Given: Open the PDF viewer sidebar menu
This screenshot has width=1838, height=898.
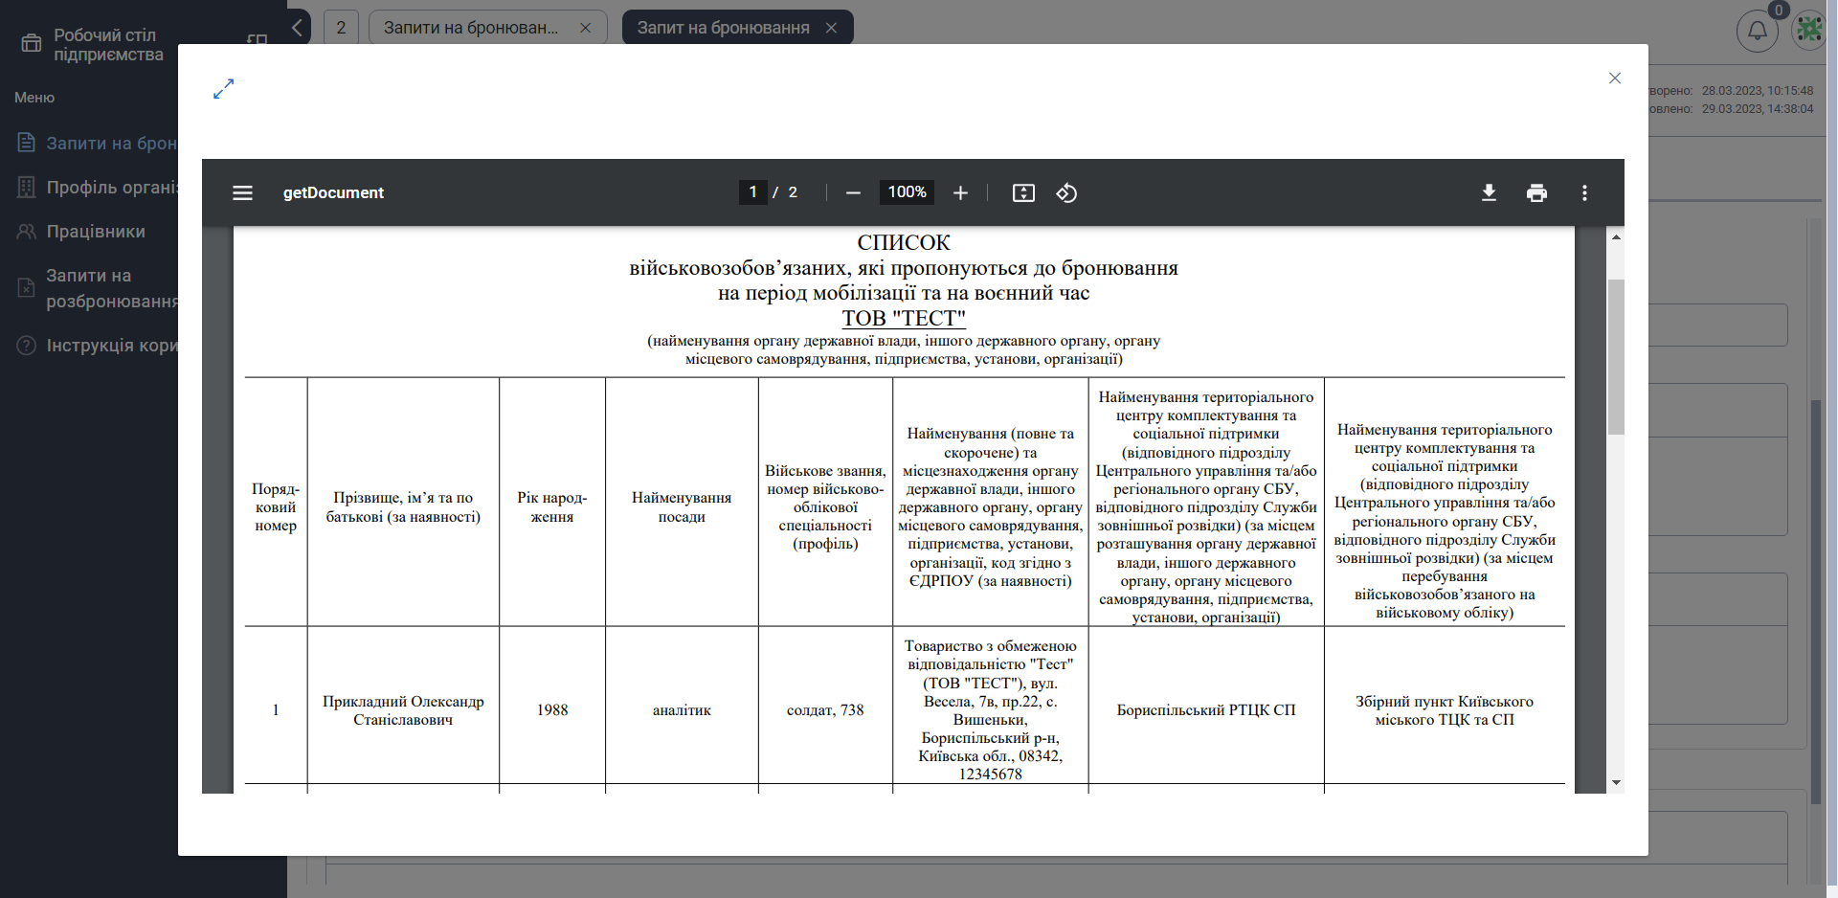Looking at the screenshot, I should pyautogui.click(x=242, y=193).
